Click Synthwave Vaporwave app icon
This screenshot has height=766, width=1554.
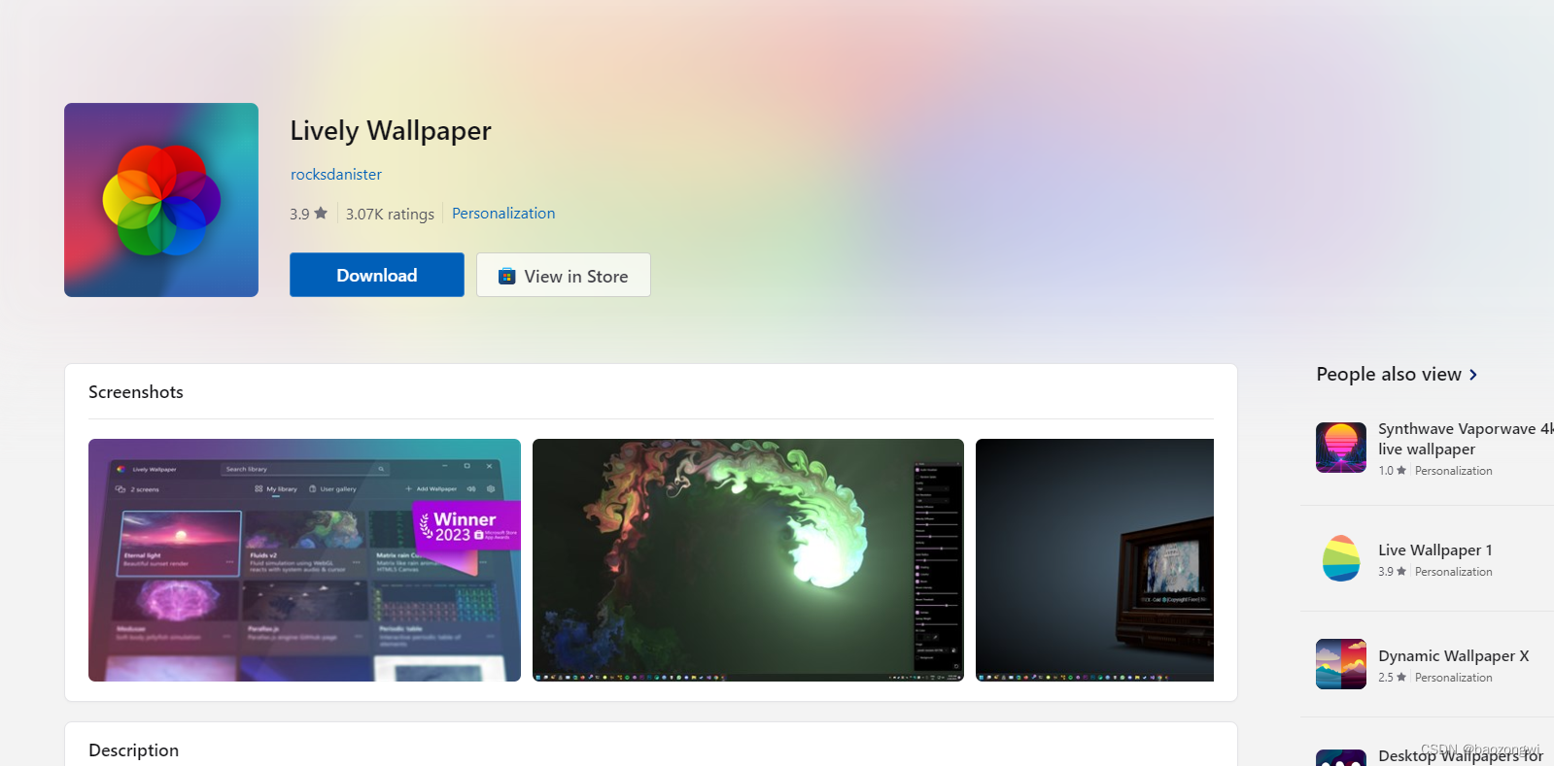click(x=1341, y=448)
